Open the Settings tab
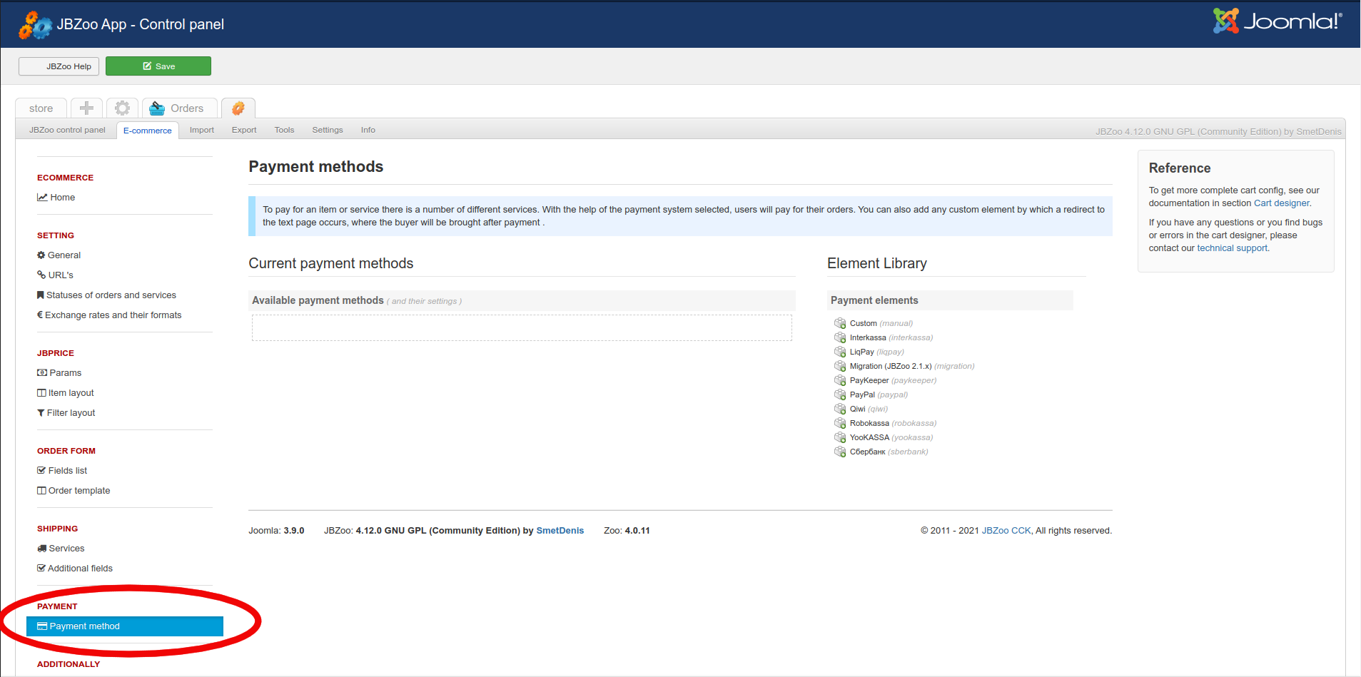This screenshot has width=1361, height=677. click(328, 130)
